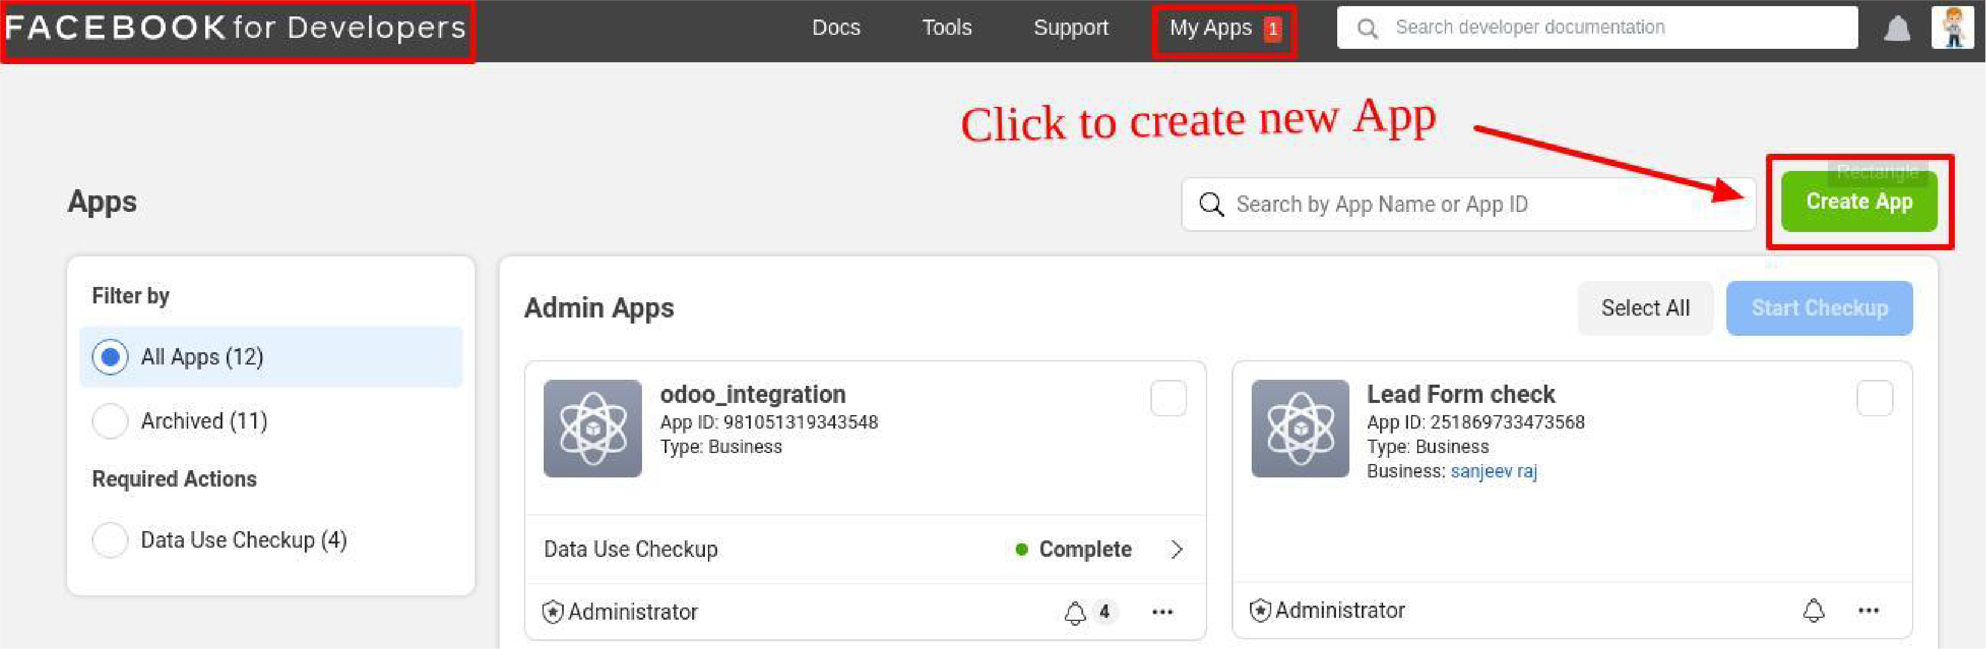Click Type: Business under odoo_integration
This screenshot has width=1986, height=649.
tap(721, 447)
